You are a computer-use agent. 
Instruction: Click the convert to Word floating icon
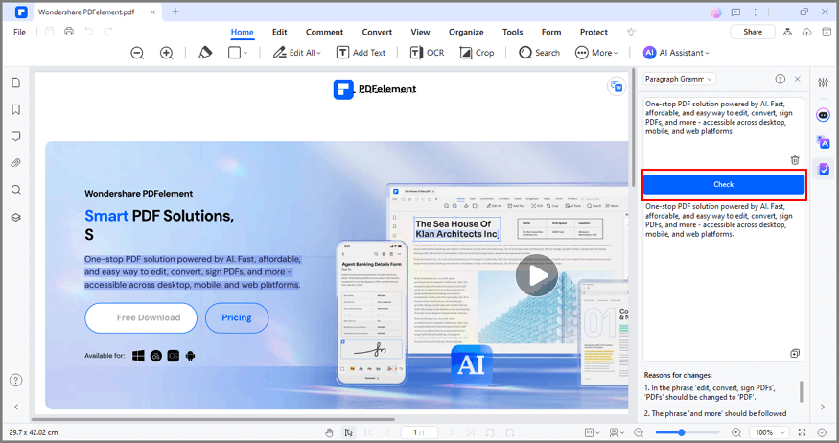(617, 86)
